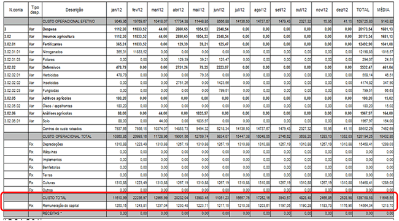Select the set/12 column header

(x=281, y=10)
